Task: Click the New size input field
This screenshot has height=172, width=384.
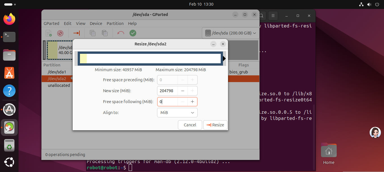Action: (168, 91)
